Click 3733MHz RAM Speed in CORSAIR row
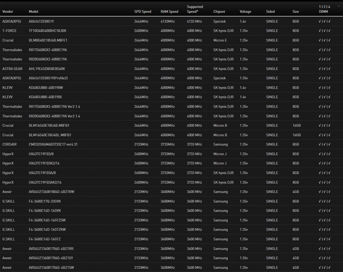Image resolution: width=343 pixels, height=272 pixels. coord(168,144)
